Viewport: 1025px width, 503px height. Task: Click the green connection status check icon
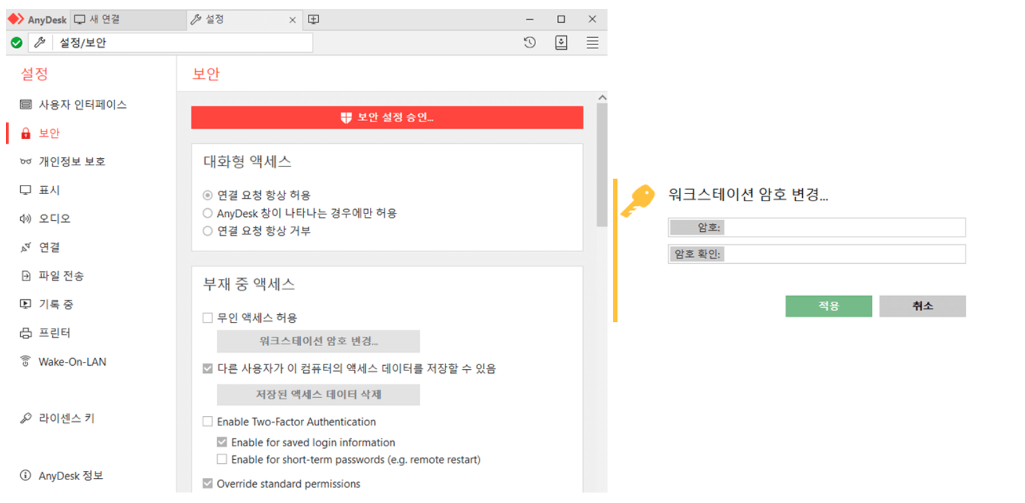click(16, 43)
